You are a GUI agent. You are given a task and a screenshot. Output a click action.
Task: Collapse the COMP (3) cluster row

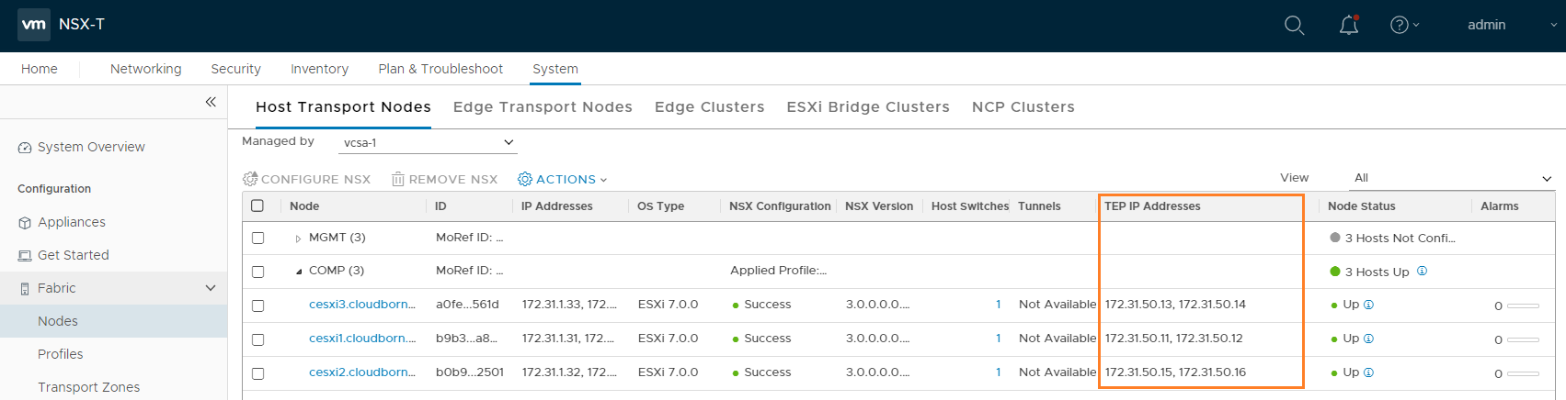[x=298, y=272]
